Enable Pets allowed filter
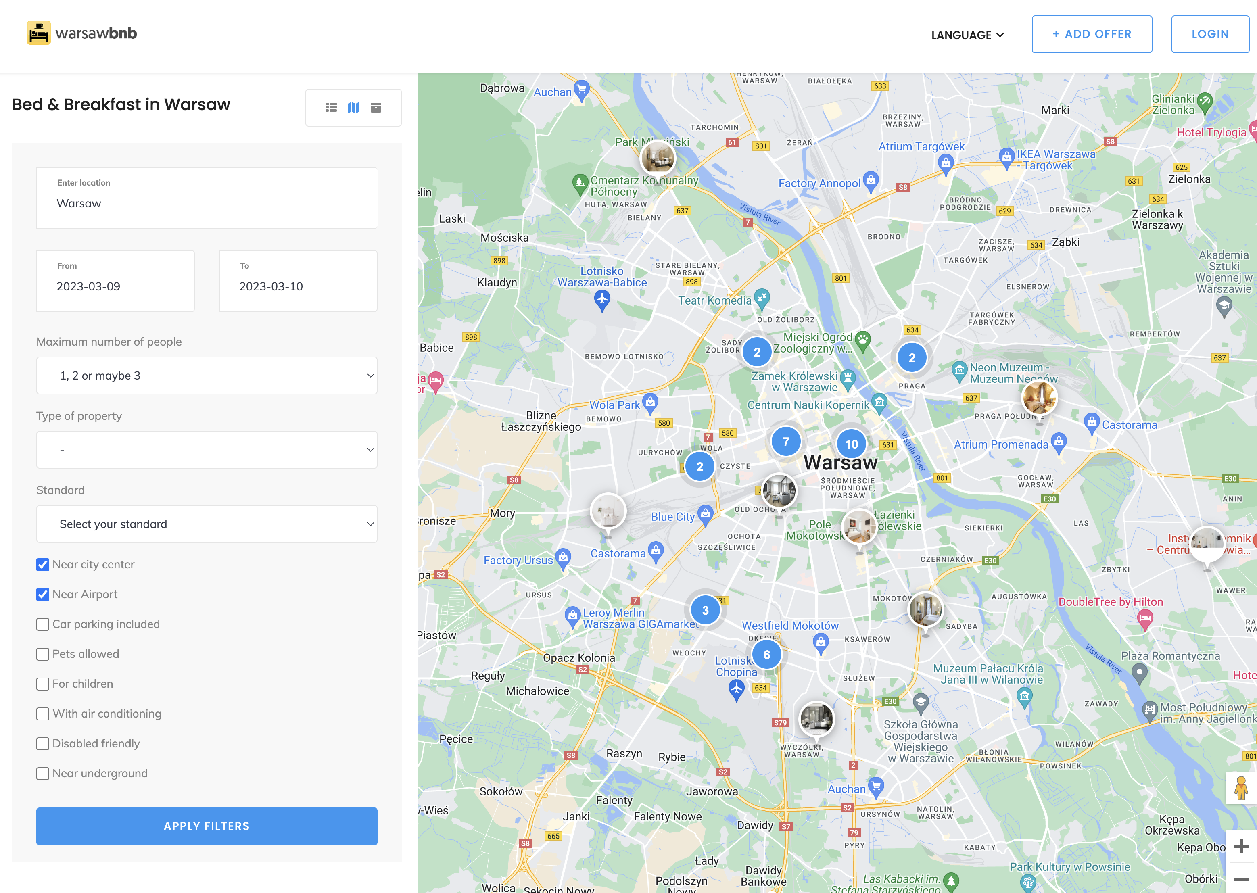The width and height of the screenshot is (1257, 893). click(x=43, y=654)
